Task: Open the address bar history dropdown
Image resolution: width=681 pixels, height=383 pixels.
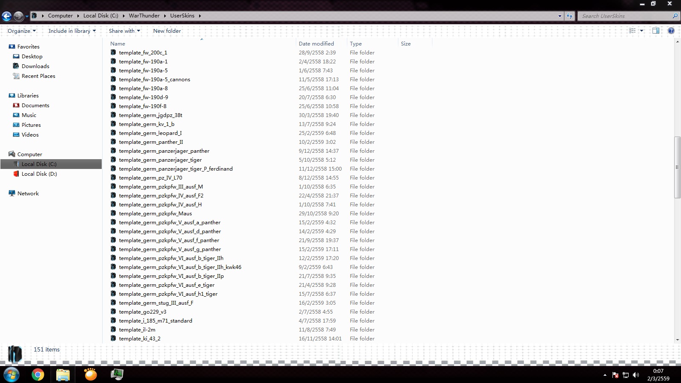Action: [x=560, y=16]
